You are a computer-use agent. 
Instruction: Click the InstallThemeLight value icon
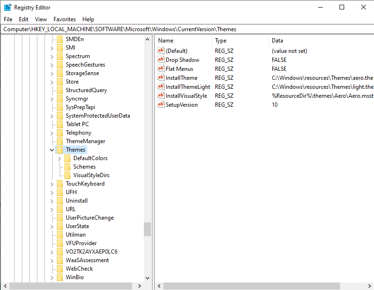point(161,86)
